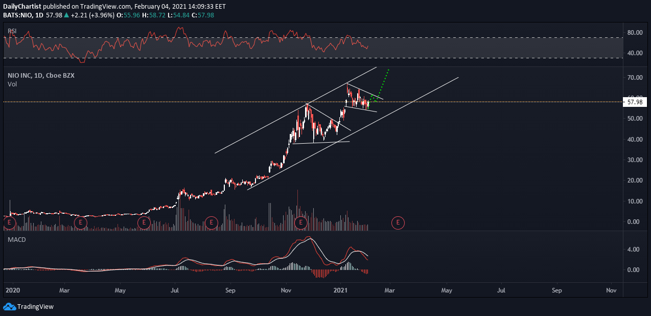651x316 pixels.
Task: Click the 50.00 price axis label
Action: (x=634, y=119)
